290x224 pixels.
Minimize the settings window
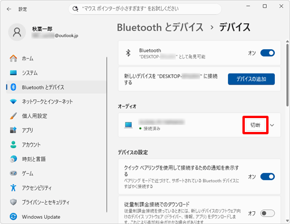tap(248, 6)
